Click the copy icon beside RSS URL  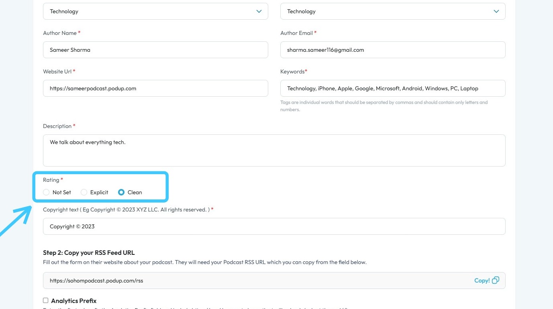coord(496,281)
